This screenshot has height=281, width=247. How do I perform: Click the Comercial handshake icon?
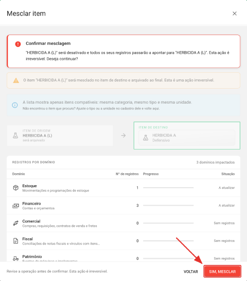[16, 223]
